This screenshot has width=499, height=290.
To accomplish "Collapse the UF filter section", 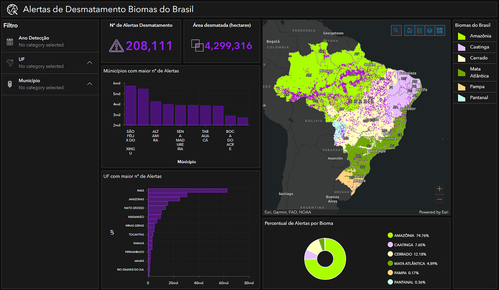I will [89, 63].
